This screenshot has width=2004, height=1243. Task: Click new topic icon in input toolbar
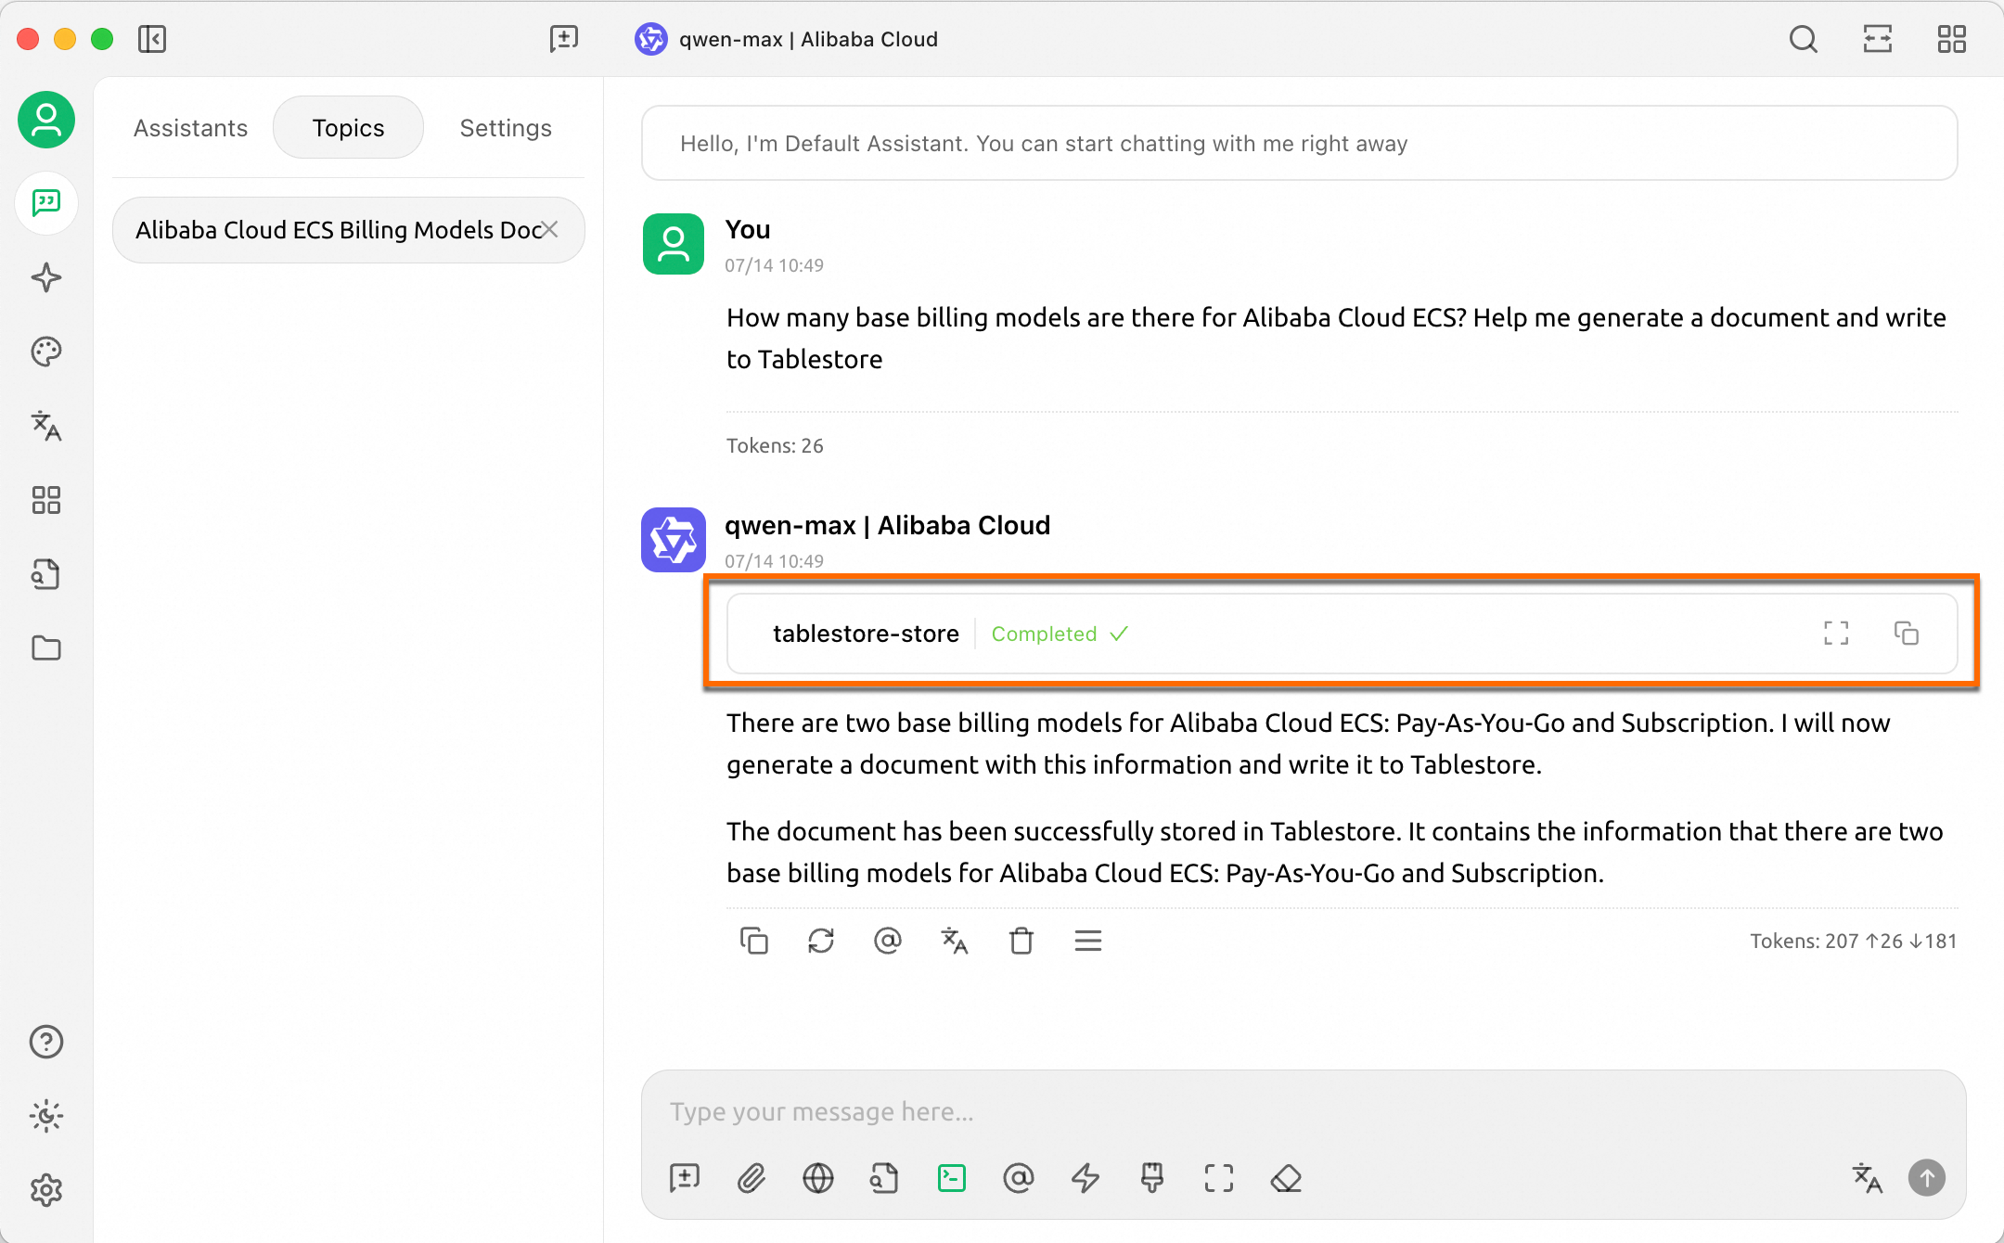click(x=685, y=1178)
